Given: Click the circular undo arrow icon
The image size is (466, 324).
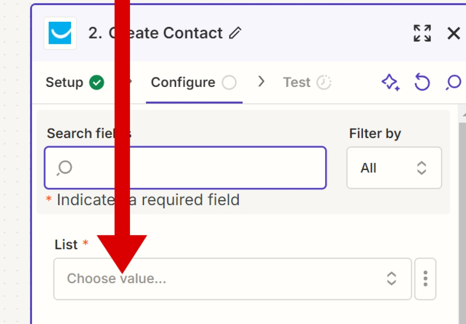Looking at the screenshot, I should click(422, 83).
